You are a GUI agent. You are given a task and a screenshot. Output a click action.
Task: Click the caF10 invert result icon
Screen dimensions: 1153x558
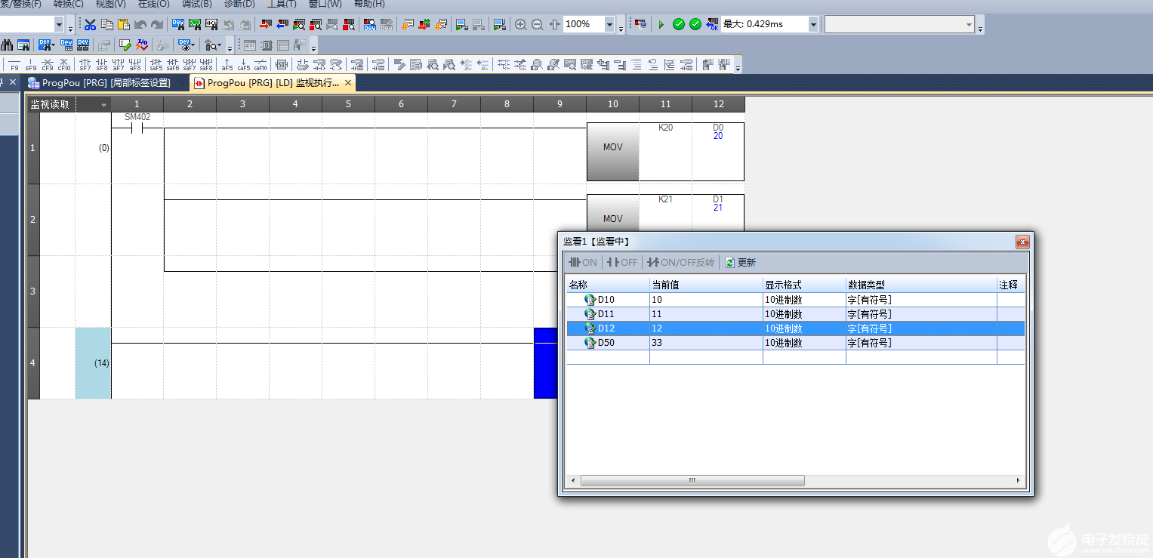[261, 65]
